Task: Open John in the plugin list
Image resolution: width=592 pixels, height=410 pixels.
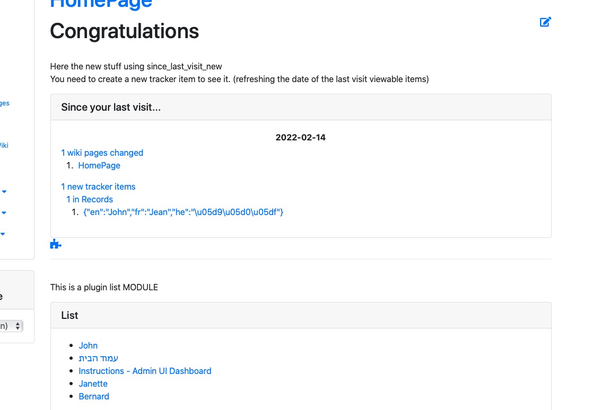Action: click(88, 345)
